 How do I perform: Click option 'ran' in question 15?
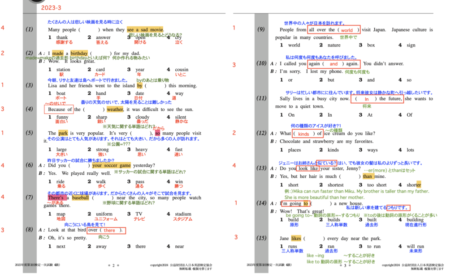[331, 246]
